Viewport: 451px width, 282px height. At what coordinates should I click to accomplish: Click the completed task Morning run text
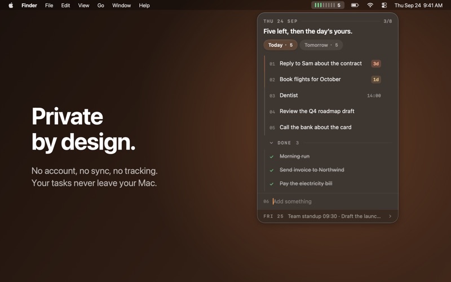point(294,156)
